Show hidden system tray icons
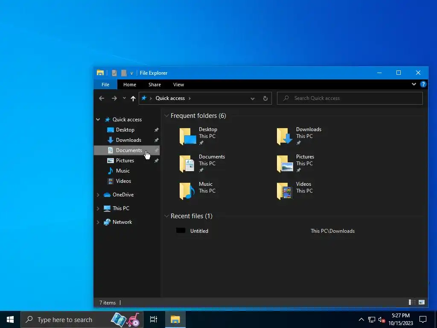Image resolution: width=437 pixels, height=328 pixels. click(x=361, y=319)
